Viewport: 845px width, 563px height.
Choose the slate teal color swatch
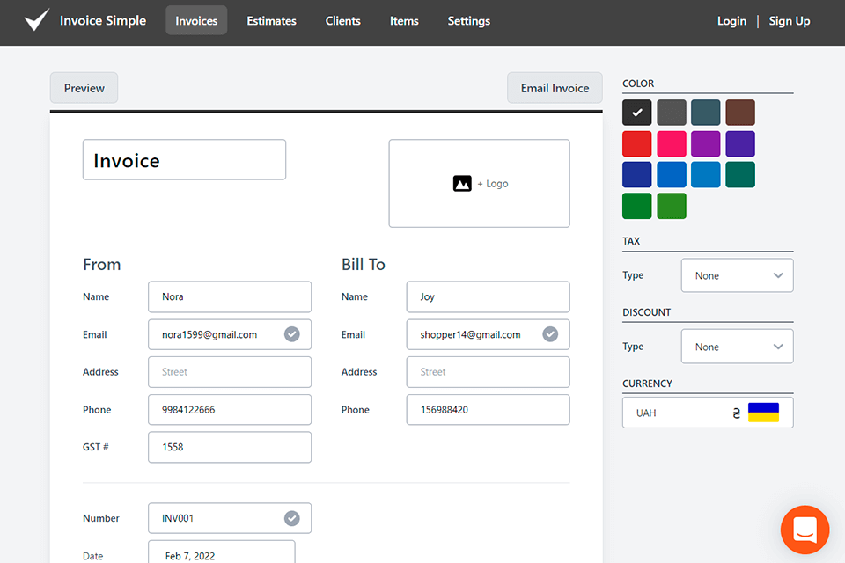[x=705, y=112]
